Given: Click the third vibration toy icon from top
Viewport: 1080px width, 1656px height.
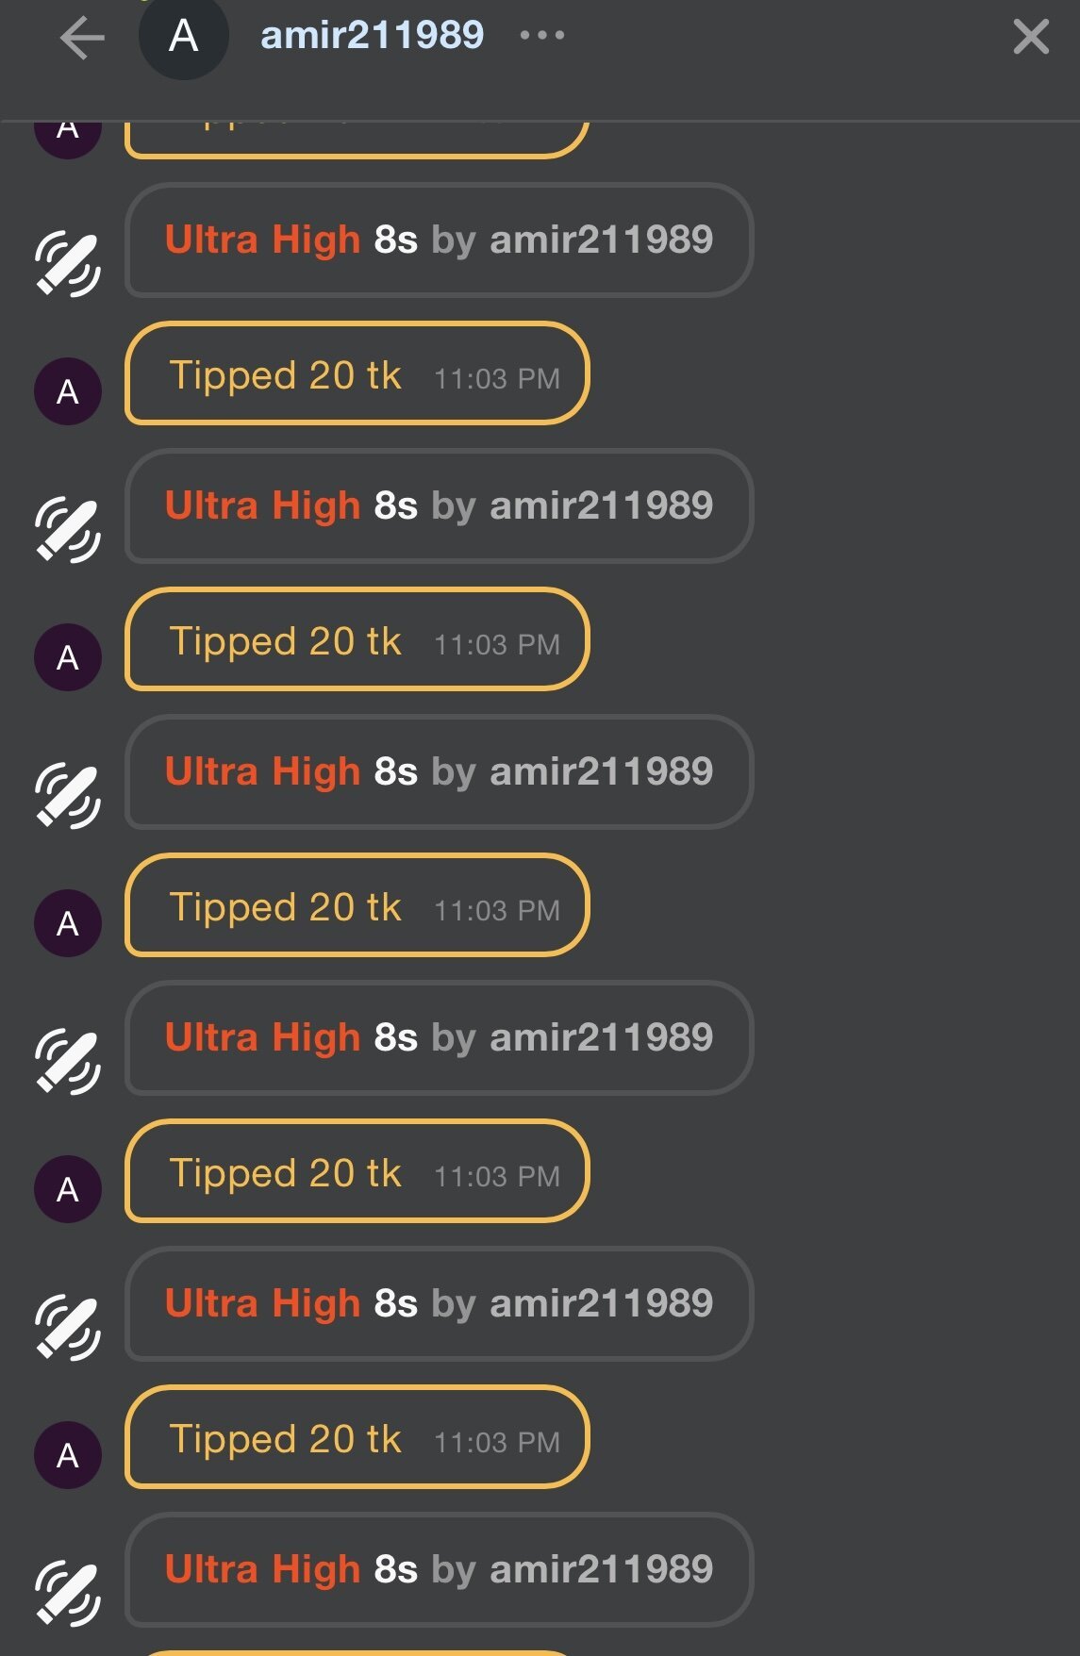Looking at the screenshot, I should (x=68, y=795).
